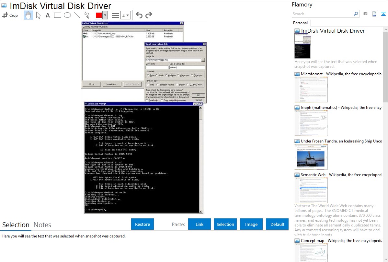Click the "Vastness: The World Wide Web" description text

[x=338, y=220]
